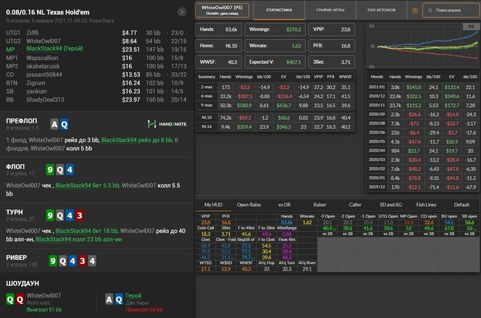The width and height of the screenshot is (481, 318).
Task: Switch to the Open-Raise HUD tab
Action: 249,205
